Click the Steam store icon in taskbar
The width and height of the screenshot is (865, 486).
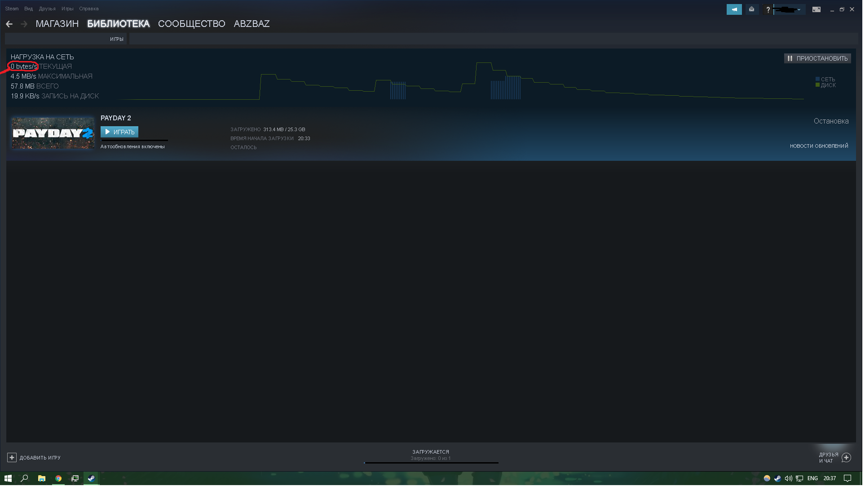[91, 478]
